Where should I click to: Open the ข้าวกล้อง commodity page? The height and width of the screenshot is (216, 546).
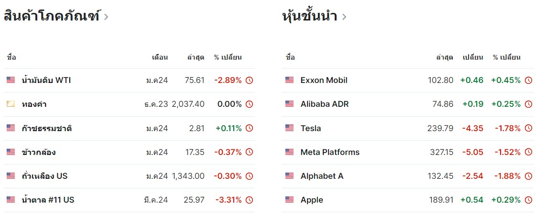point(39,152)
